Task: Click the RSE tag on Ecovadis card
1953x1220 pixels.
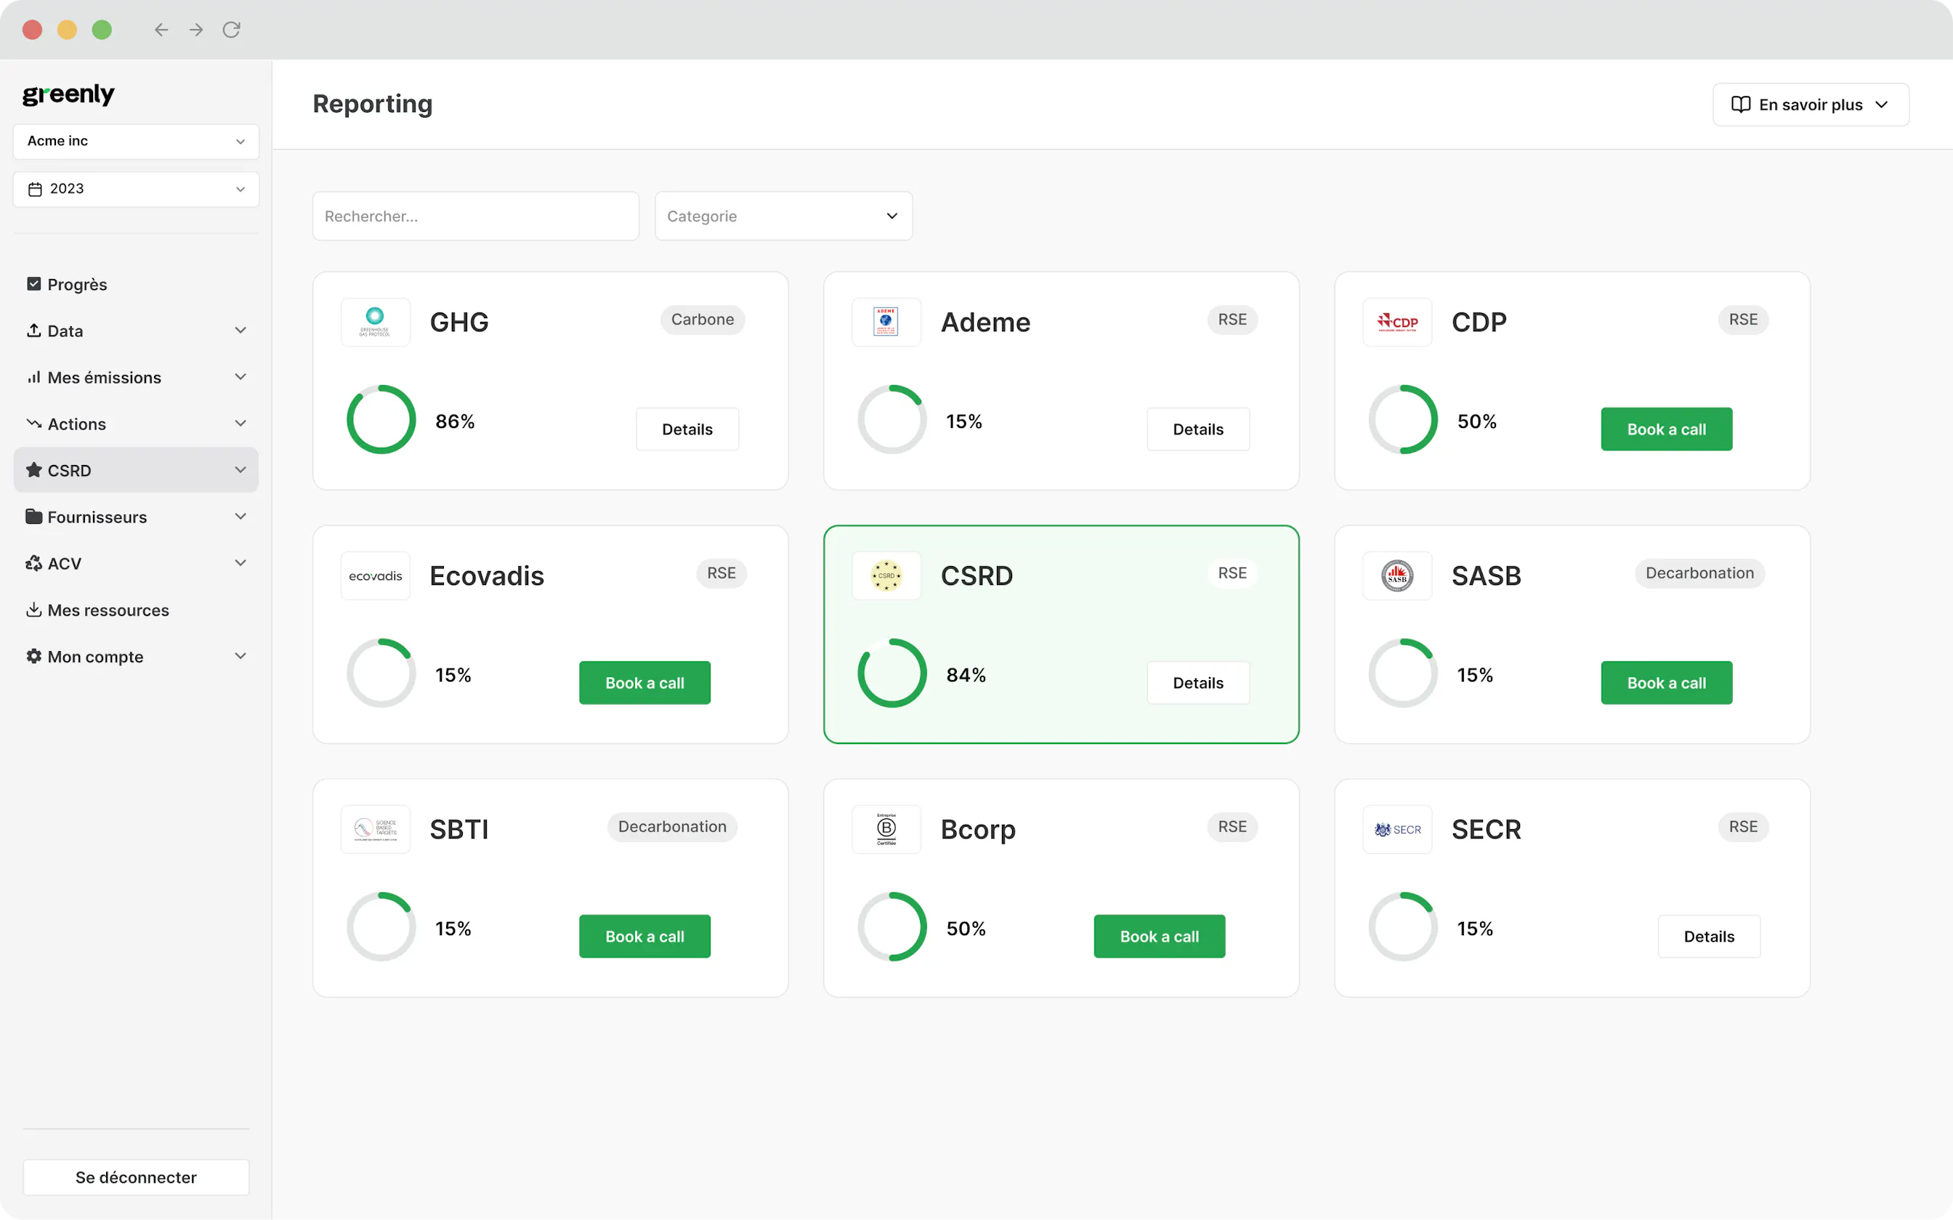Action: 721,573
